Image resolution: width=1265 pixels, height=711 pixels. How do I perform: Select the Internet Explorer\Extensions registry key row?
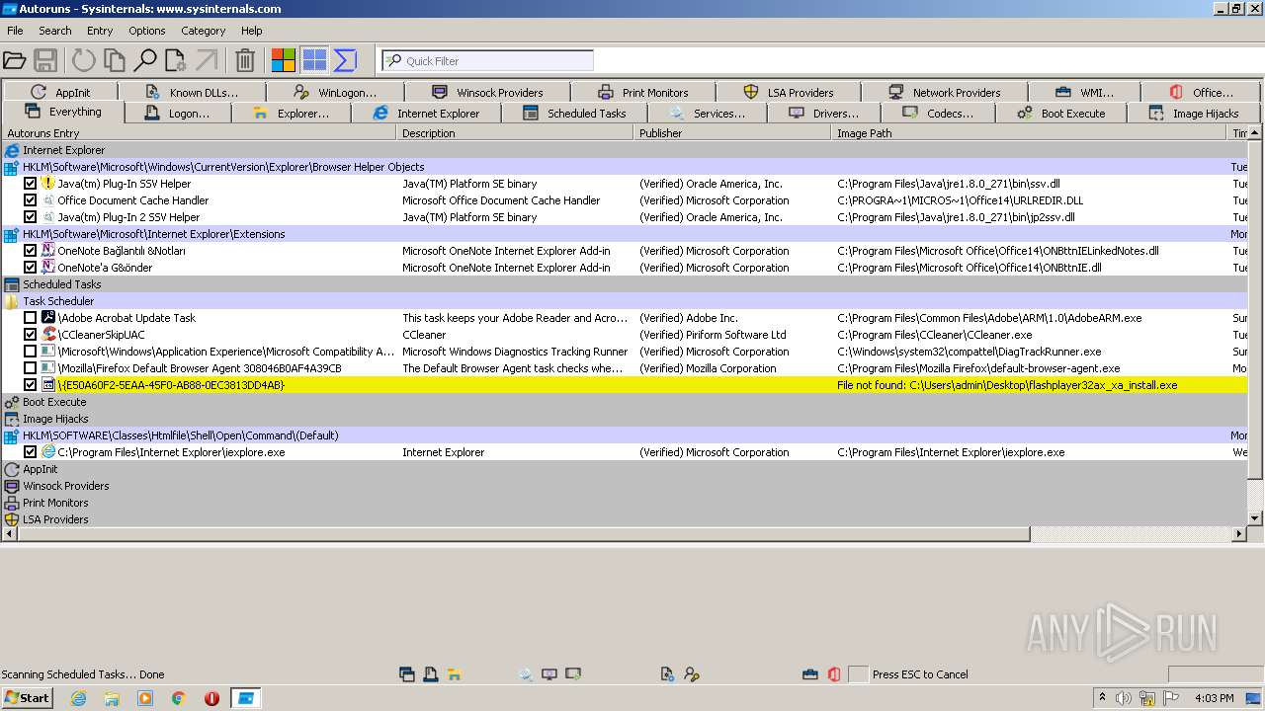[625, 234]
